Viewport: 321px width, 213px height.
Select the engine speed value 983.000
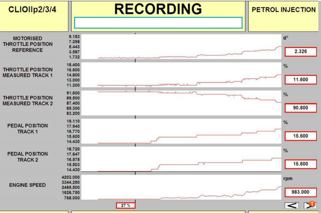[x=301, y=192]
